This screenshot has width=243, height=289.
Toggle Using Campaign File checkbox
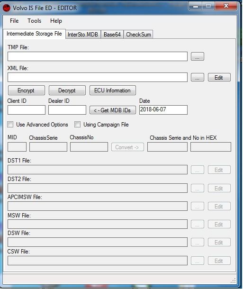click(x=77, y=125)
